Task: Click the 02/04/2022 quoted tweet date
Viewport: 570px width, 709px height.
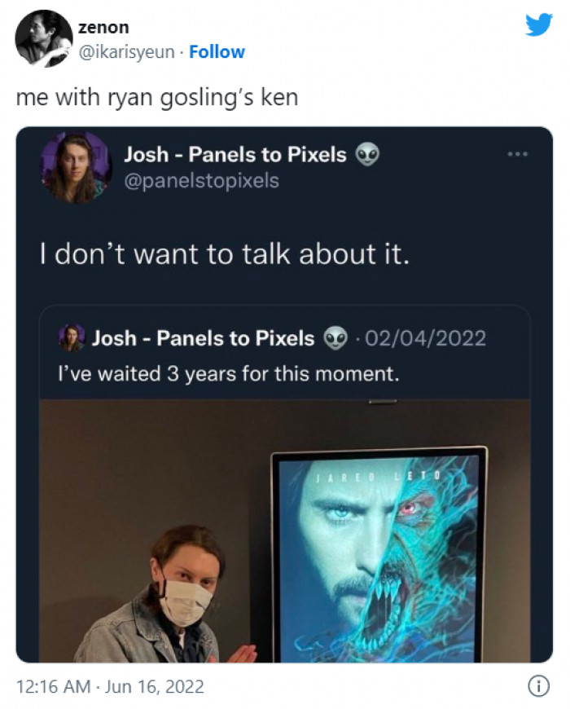Action: coord(423,337)
